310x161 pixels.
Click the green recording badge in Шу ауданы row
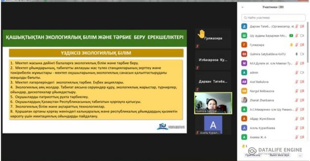click(291, 35)
